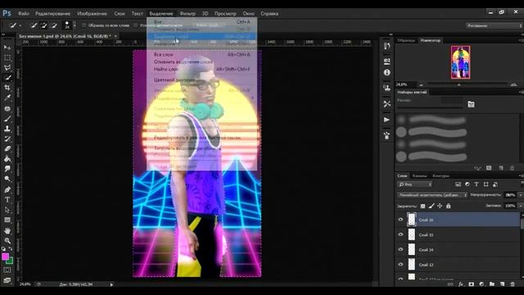
Task: Close the document tab
Action: click(x=115, y=36)
